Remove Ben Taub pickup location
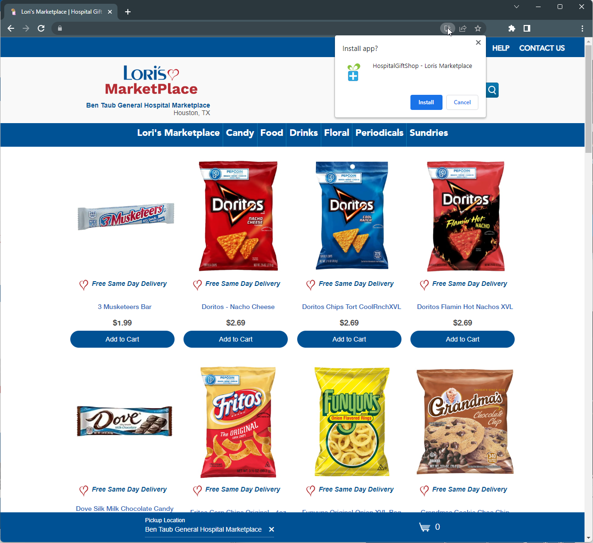The height and width of the screenshot is (543, 593). 271,529
